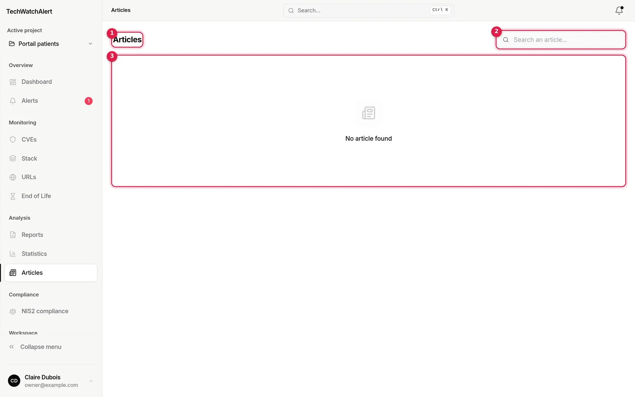This screenshot has width=635, height=397.
Task: Click the NIS2 compliance scales icon
Action: pos(13,311)
